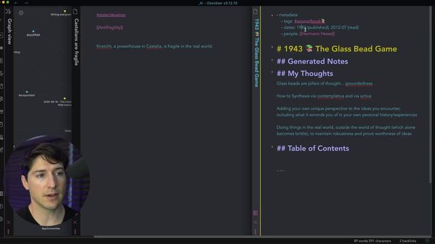Close the Castalians are fragile pane
The image size is (435, 244).
[x=75, y=222]
